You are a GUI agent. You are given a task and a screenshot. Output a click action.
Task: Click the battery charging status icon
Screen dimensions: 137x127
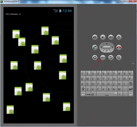(60, 10)
